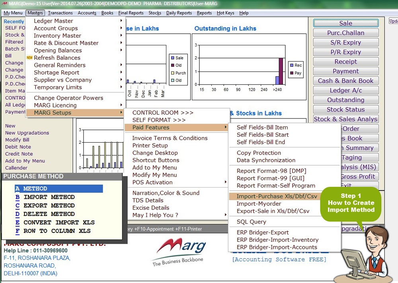Screen dimensions: 398x283
Task: Expand the General Reminders submenu
Action: click(x=75, y=65)
